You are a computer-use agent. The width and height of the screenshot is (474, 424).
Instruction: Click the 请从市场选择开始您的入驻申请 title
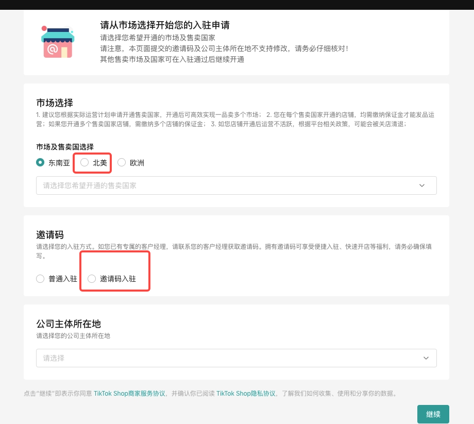point(165,25)
